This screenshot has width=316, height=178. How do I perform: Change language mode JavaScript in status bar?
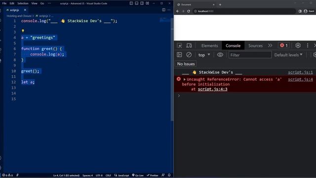point(121,176)
